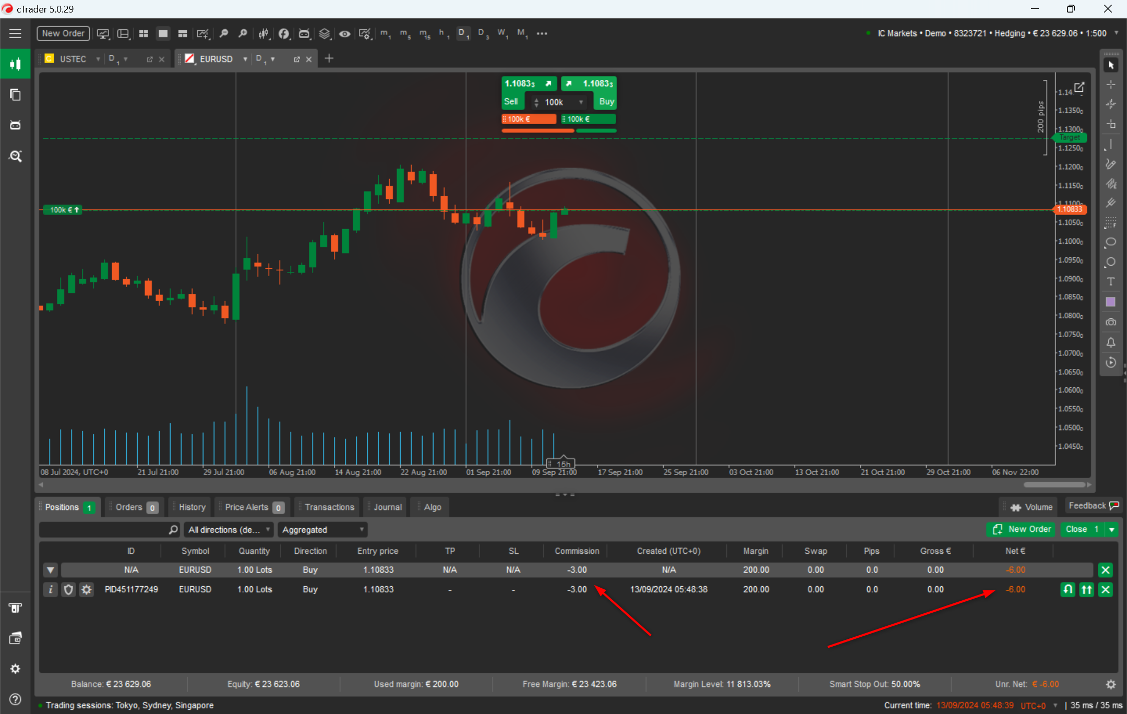Viewport: 1127px width, 714px height.
Task: Set timeframe to h1
Action: pos(444,33)
